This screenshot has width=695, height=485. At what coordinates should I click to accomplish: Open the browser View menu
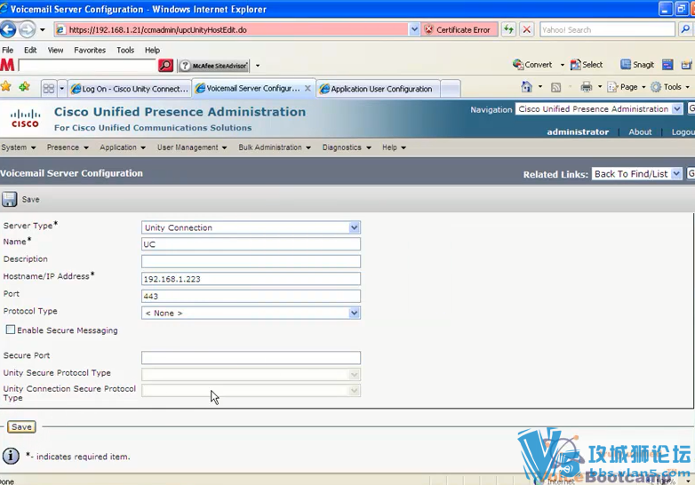coord(55,50)
